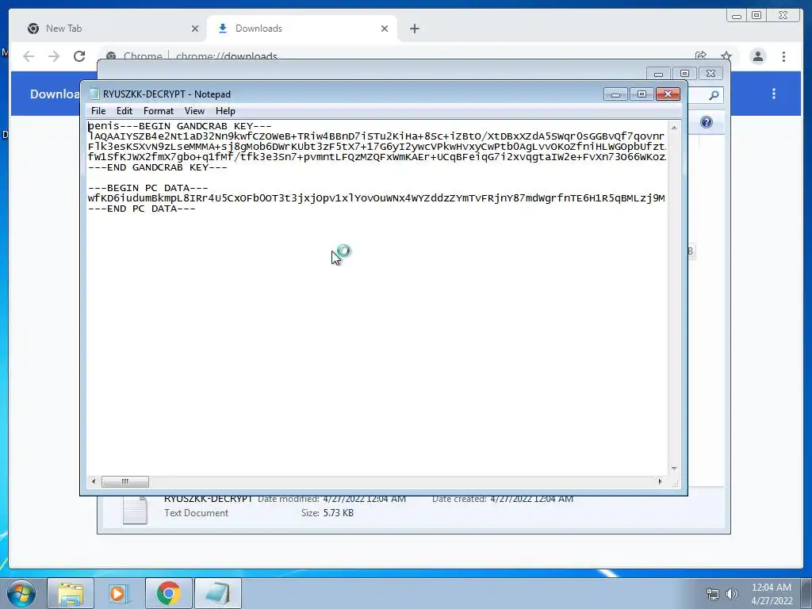The image size is (812, 609).
Task: Maximize the Notepad window
Action: [x=642, y=94]
